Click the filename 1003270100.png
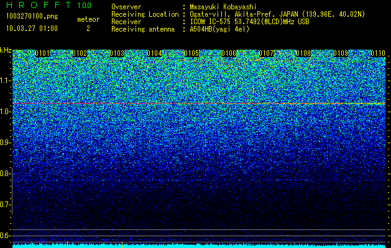Viewport: 391px width, 248px height. click(32, 16)
